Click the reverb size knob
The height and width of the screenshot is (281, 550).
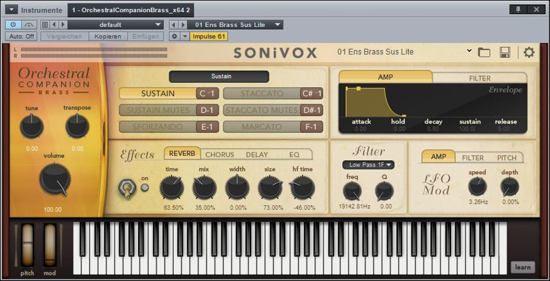269,187
